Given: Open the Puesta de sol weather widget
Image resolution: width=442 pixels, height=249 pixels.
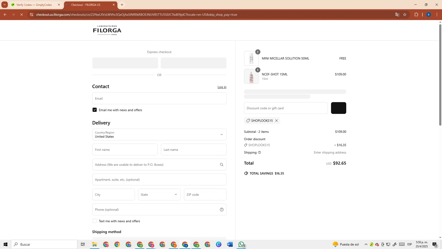Looking at the screenshot, I should point(346,244).
